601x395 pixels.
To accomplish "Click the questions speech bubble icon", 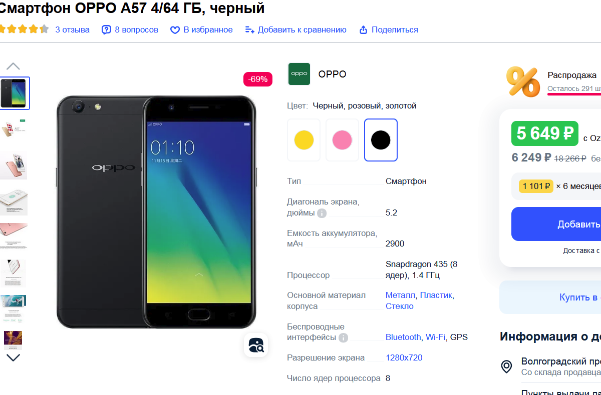I will pos(106,30).
